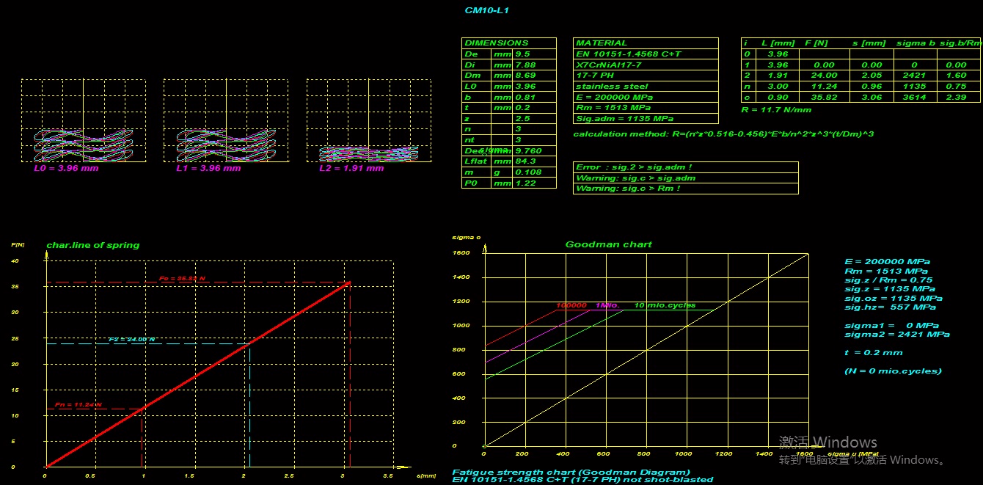Viewport: 983px width, 485px height.
Task: Select the Lflat 84.3 mm dimension row
Action: tap(508, 161)
